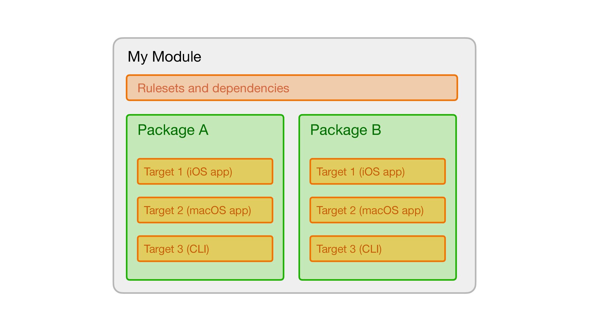This screenshot has height=331, width=589.
Task: Click the word "dependencies" in the orange bar
Action: tap(251, 88)
